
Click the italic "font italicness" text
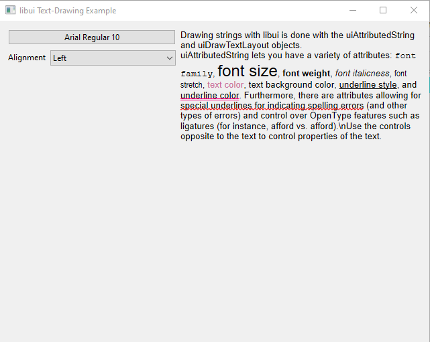362,74
